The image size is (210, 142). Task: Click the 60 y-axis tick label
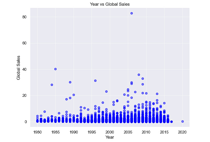(x=24, y=43)
